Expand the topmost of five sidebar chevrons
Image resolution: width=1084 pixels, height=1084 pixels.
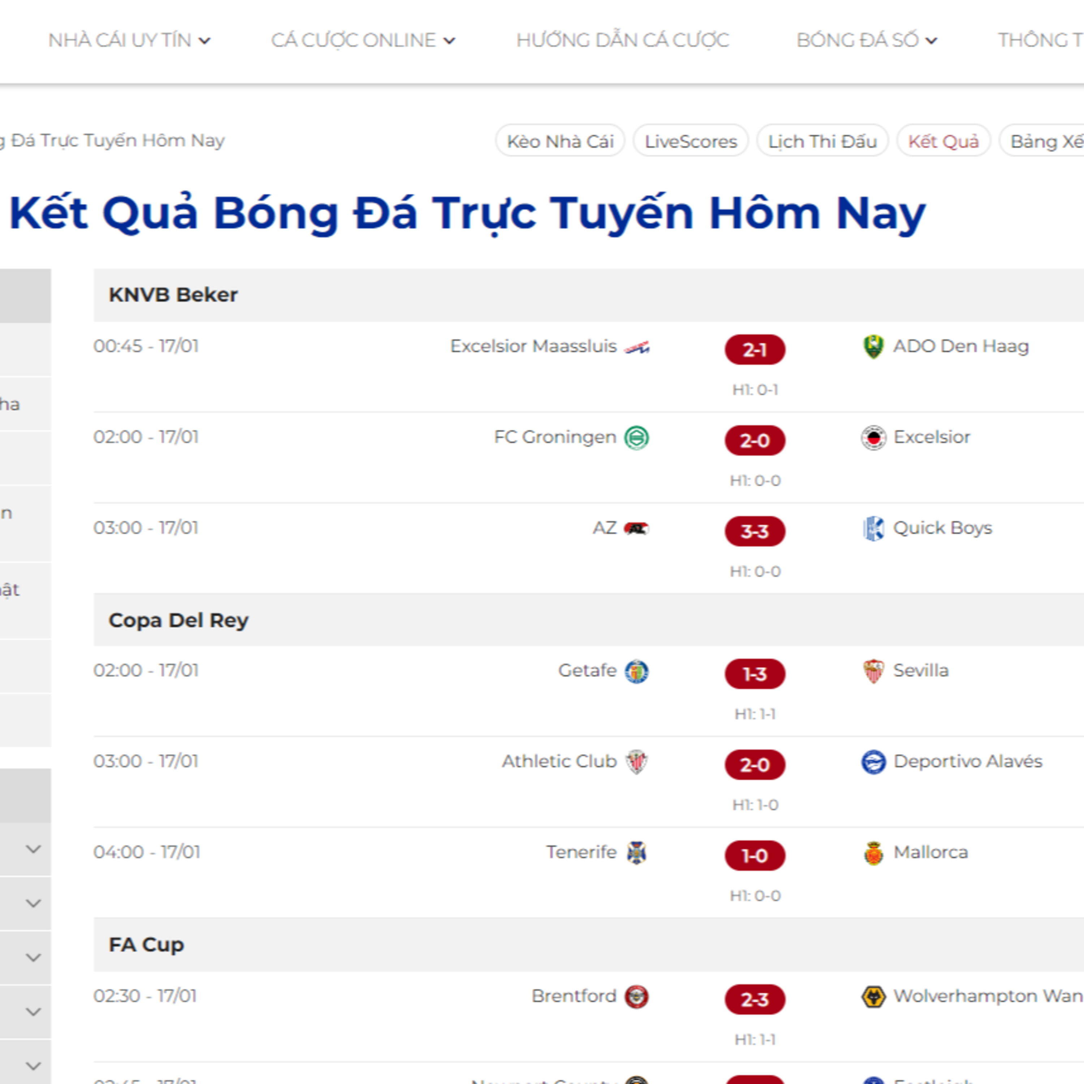[34, 849]
